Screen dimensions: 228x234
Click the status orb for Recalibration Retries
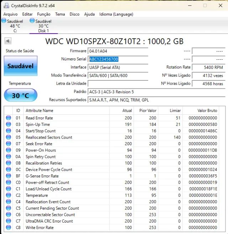(9, 163)
